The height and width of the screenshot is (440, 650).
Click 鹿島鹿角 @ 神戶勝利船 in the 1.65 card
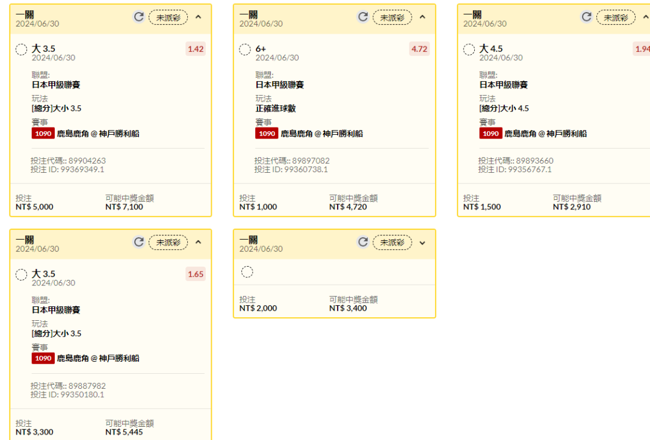(98, 358)
